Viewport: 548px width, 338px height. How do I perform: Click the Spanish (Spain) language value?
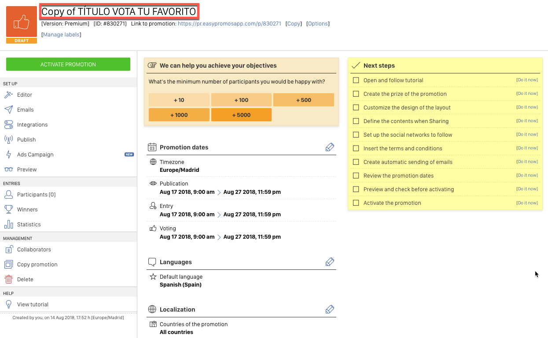coord(180,285)
